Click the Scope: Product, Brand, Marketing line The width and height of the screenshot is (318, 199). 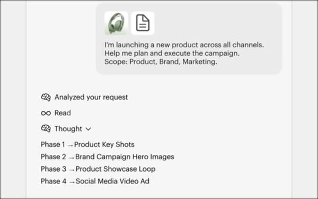coord(161,62)
